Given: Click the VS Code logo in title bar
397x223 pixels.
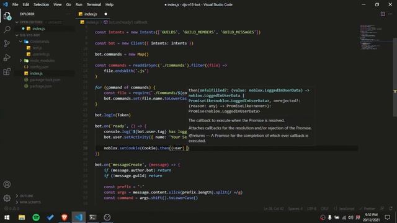Looking at the screenshot, I should point(6,4).
